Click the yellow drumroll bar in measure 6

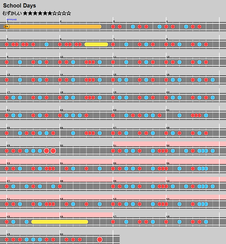pyautogui.click(x=96, y=44)
